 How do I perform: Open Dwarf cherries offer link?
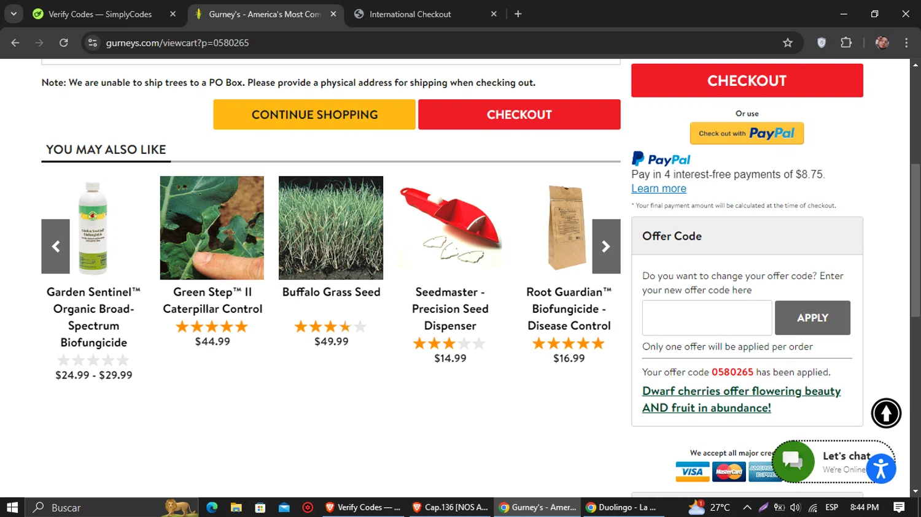click(x=741, y=399)
